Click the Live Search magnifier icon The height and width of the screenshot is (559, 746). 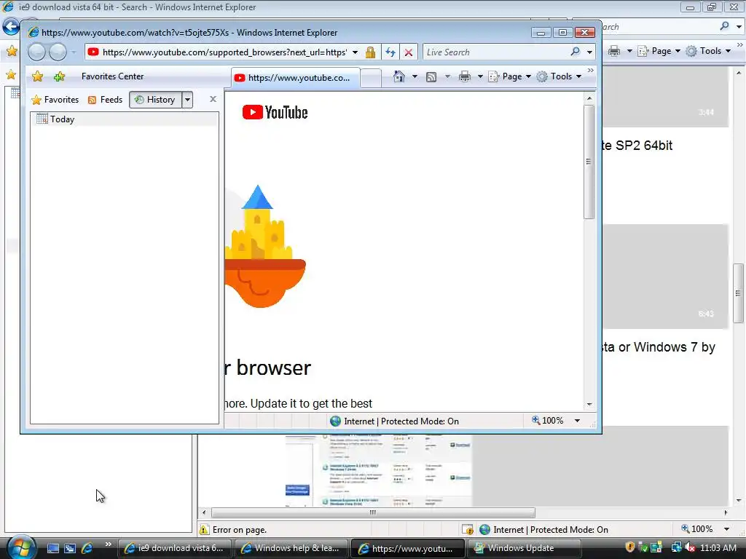point(576,52)
